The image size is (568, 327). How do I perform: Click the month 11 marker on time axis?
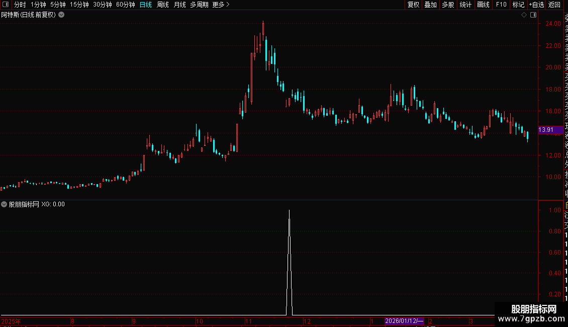point(248,321)
